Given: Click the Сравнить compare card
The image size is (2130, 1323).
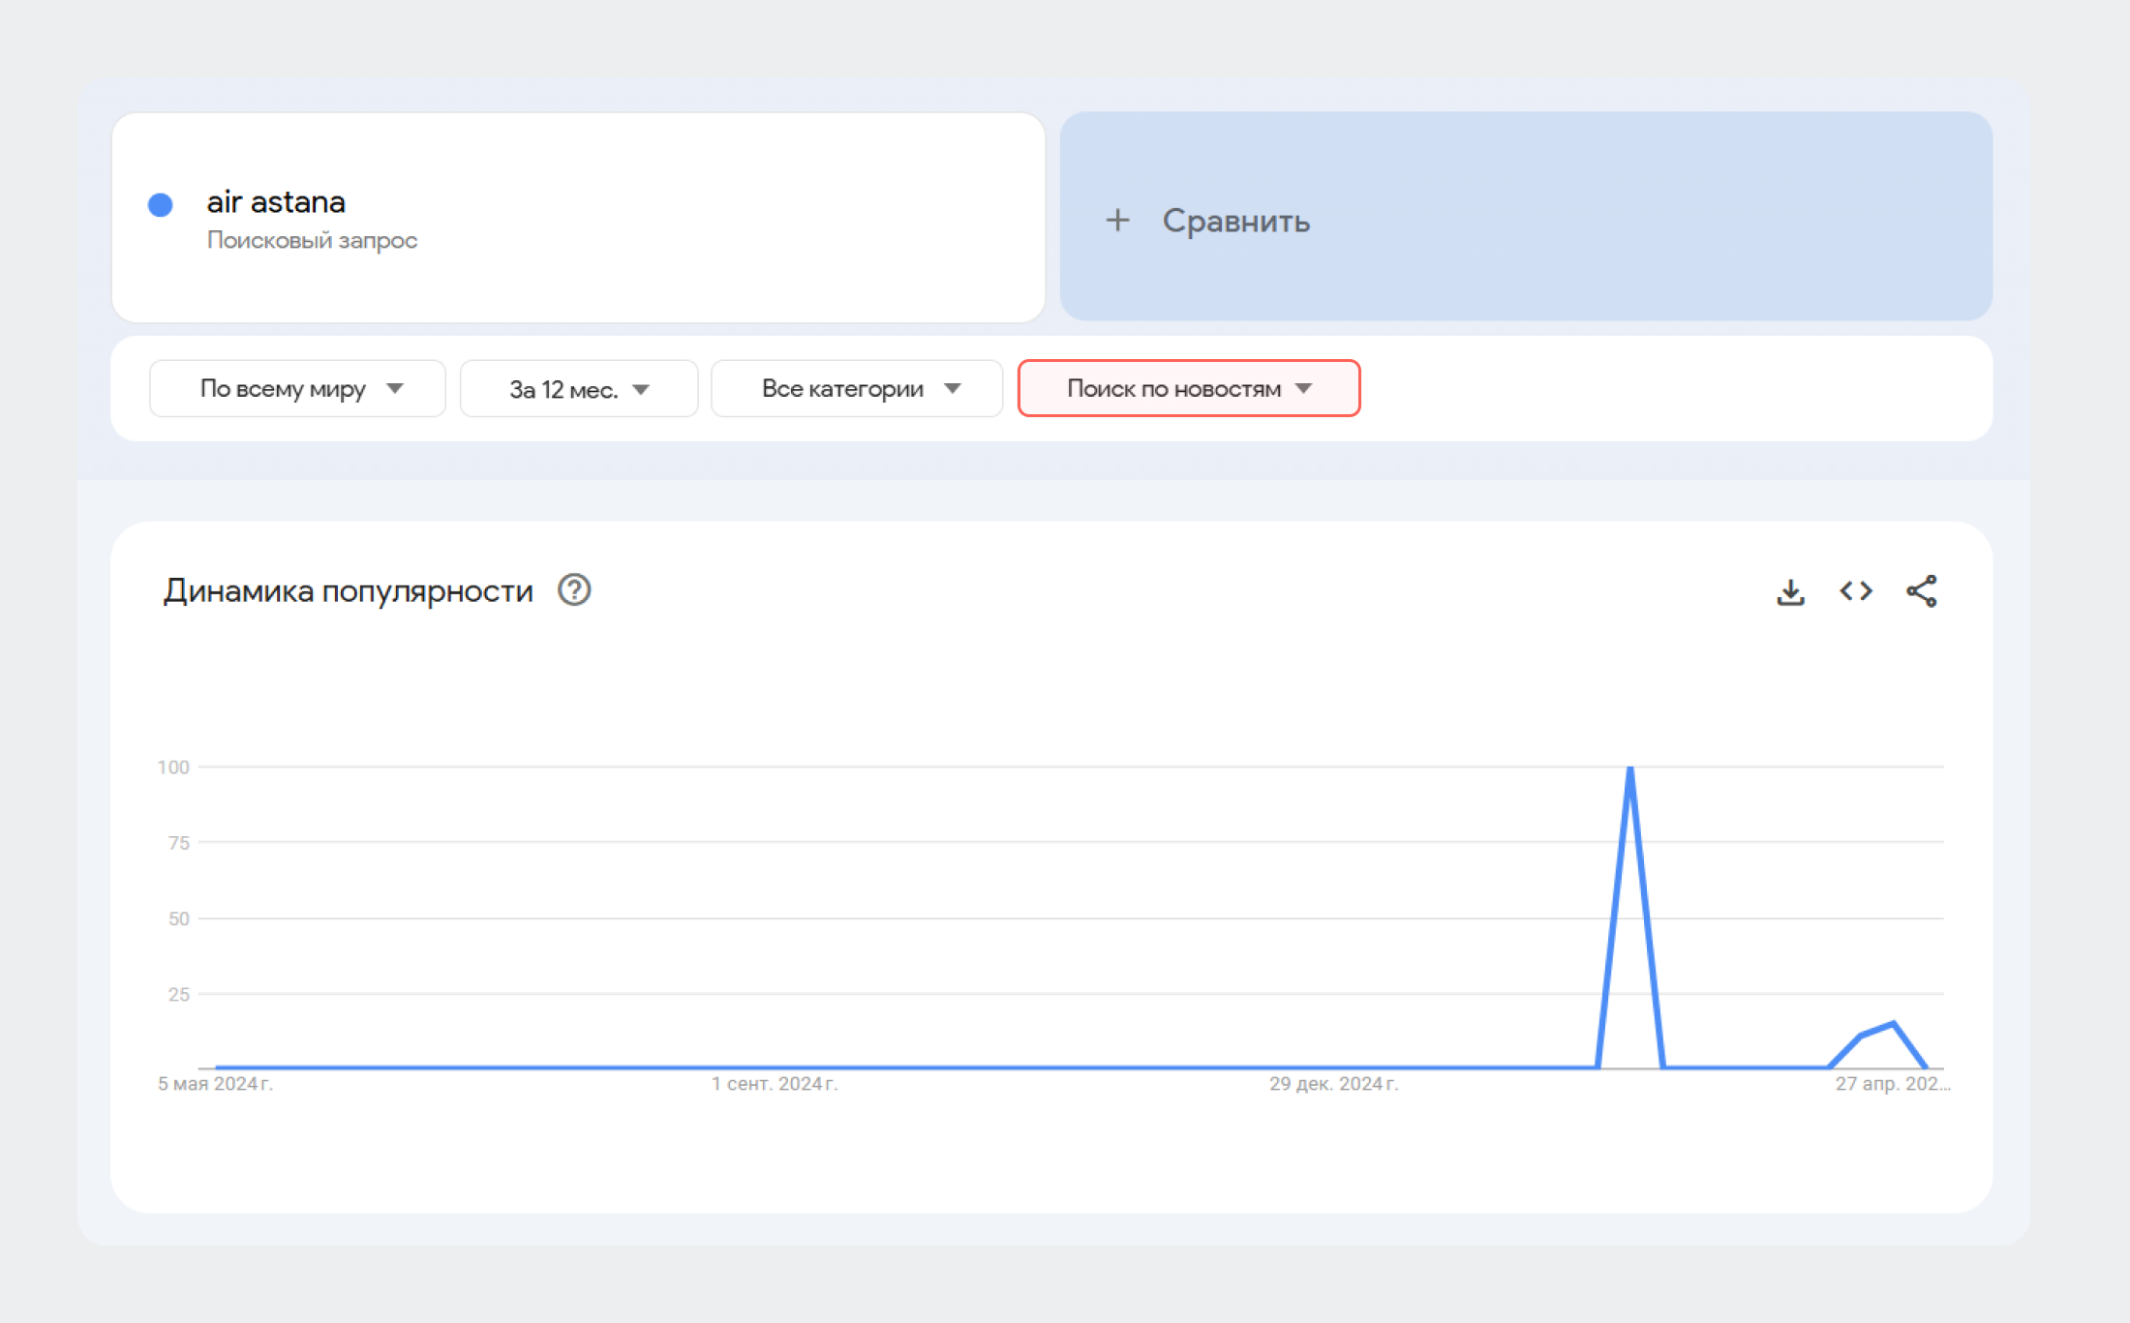Looking at the screenshot, I should click(1526, 217).
